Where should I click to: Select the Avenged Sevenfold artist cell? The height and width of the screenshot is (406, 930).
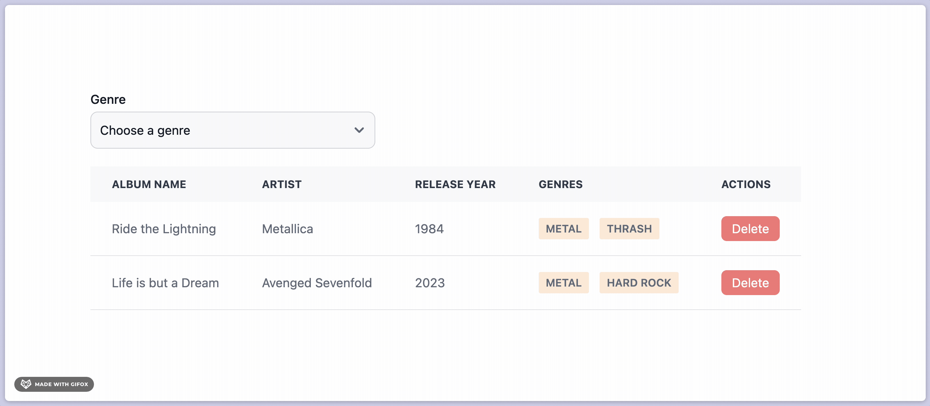317,283
